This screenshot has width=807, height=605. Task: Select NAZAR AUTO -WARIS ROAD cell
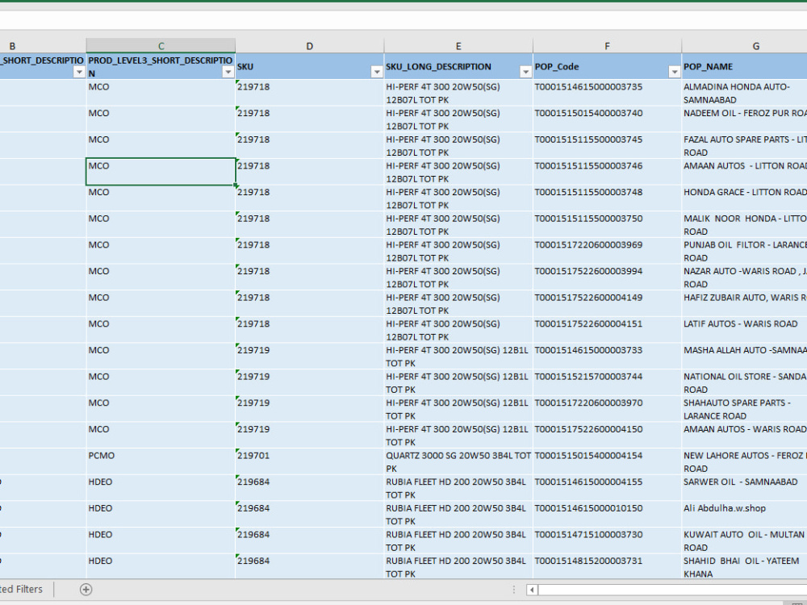[x=745, y=277]
